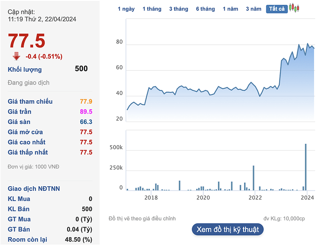Select the 1 ngày time range
The image size is (319, 247).
pyautogui.click(x=126, y=9)
